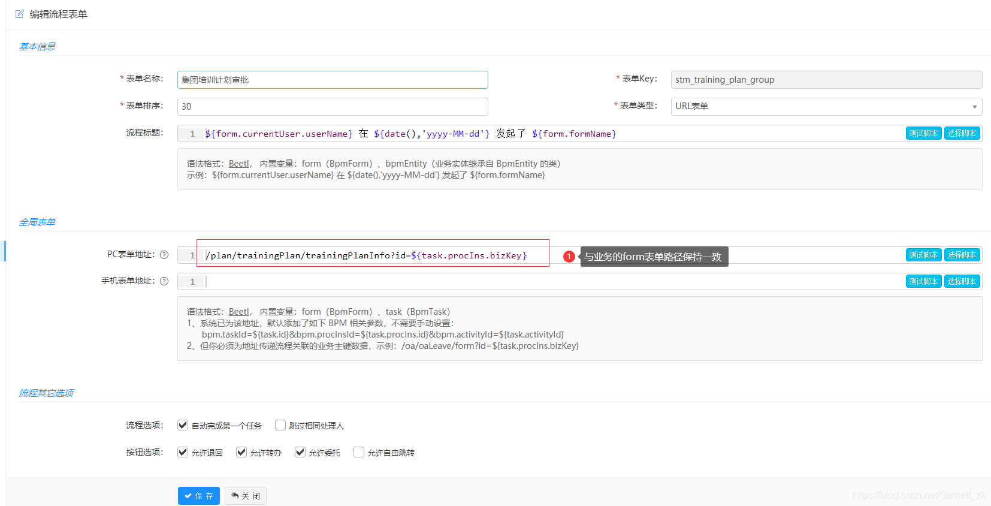Open the 表单类型 URL表单 dropdown
The width and height of the screenshot is (991, 506).
(826, 106)
